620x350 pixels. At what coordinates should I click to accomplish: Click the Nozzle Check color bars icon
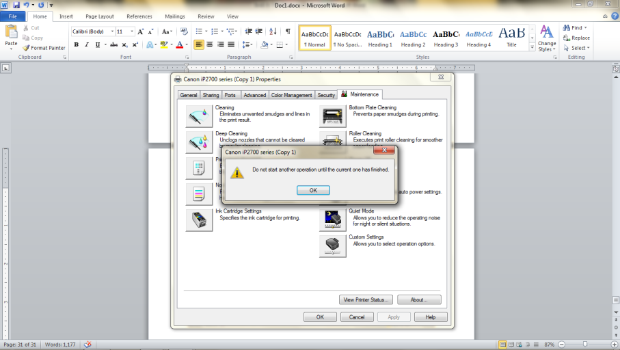(200, 193)
